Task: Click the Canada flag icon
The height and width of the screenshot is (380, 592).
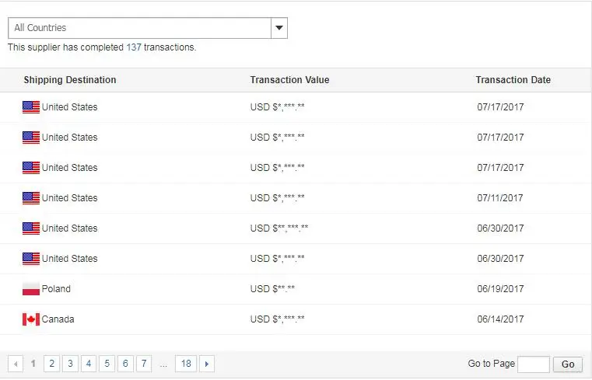Action: point(31,319)
